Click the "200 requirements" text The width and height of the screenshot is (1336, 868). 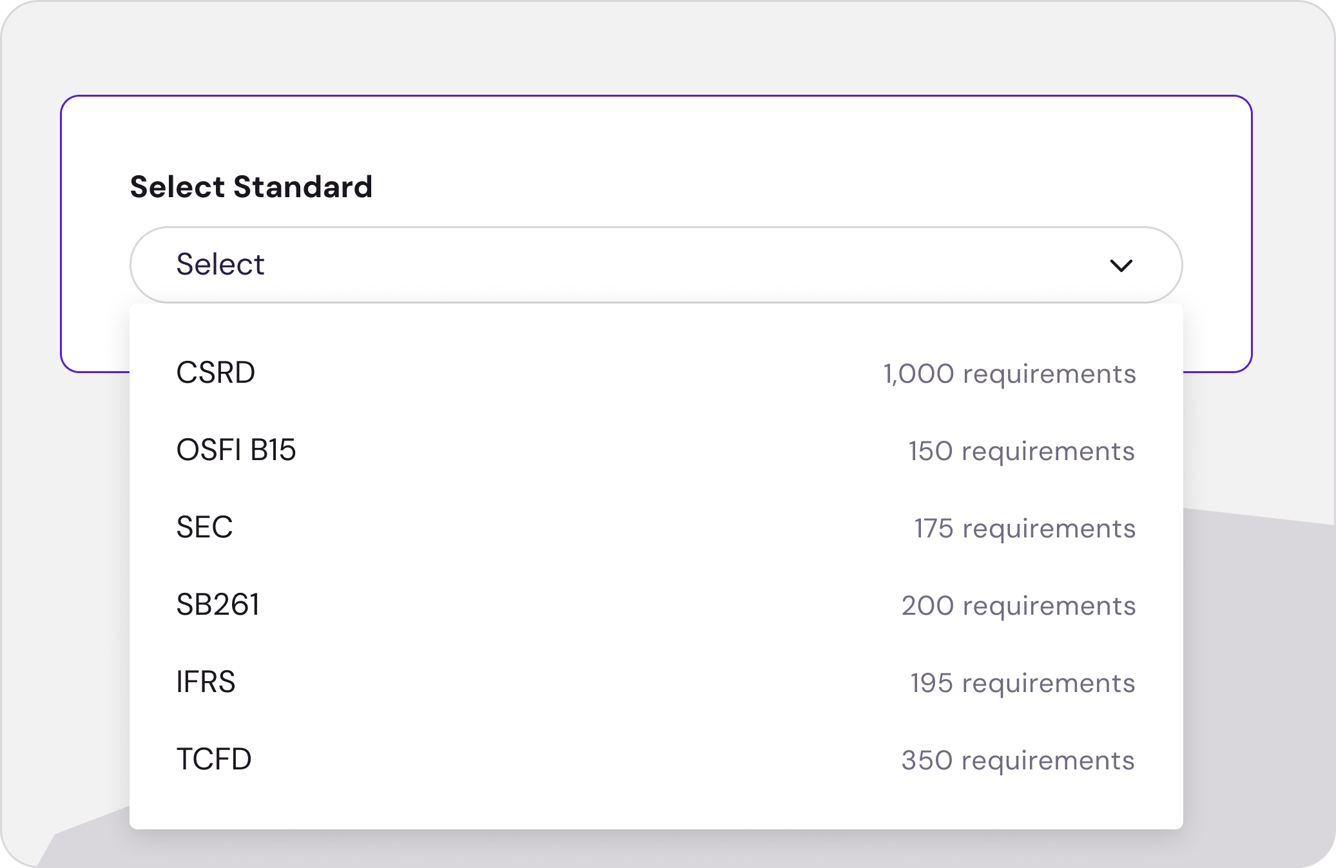click(1018, 606)
